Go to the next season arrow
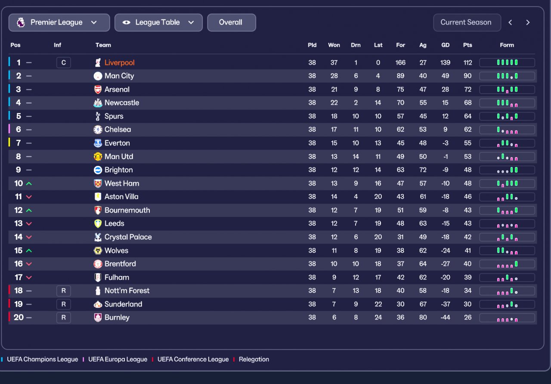551x384 pixels. 528,23
